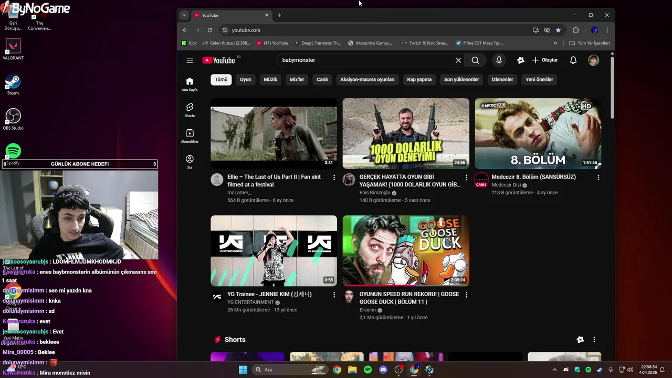The image size is (672, 378).
Task: Run search with the magnifier button
Action: tap(475, 60)
